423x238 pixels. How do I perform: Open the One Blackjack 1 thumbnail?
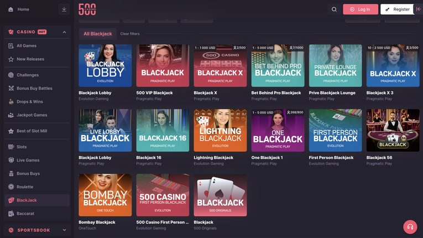(278, 131)
